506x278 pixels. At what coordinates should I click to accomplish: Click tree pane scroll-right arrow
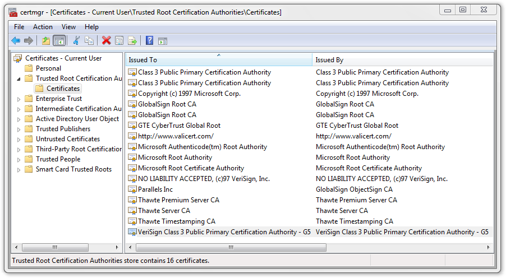(x=117, y=247)
